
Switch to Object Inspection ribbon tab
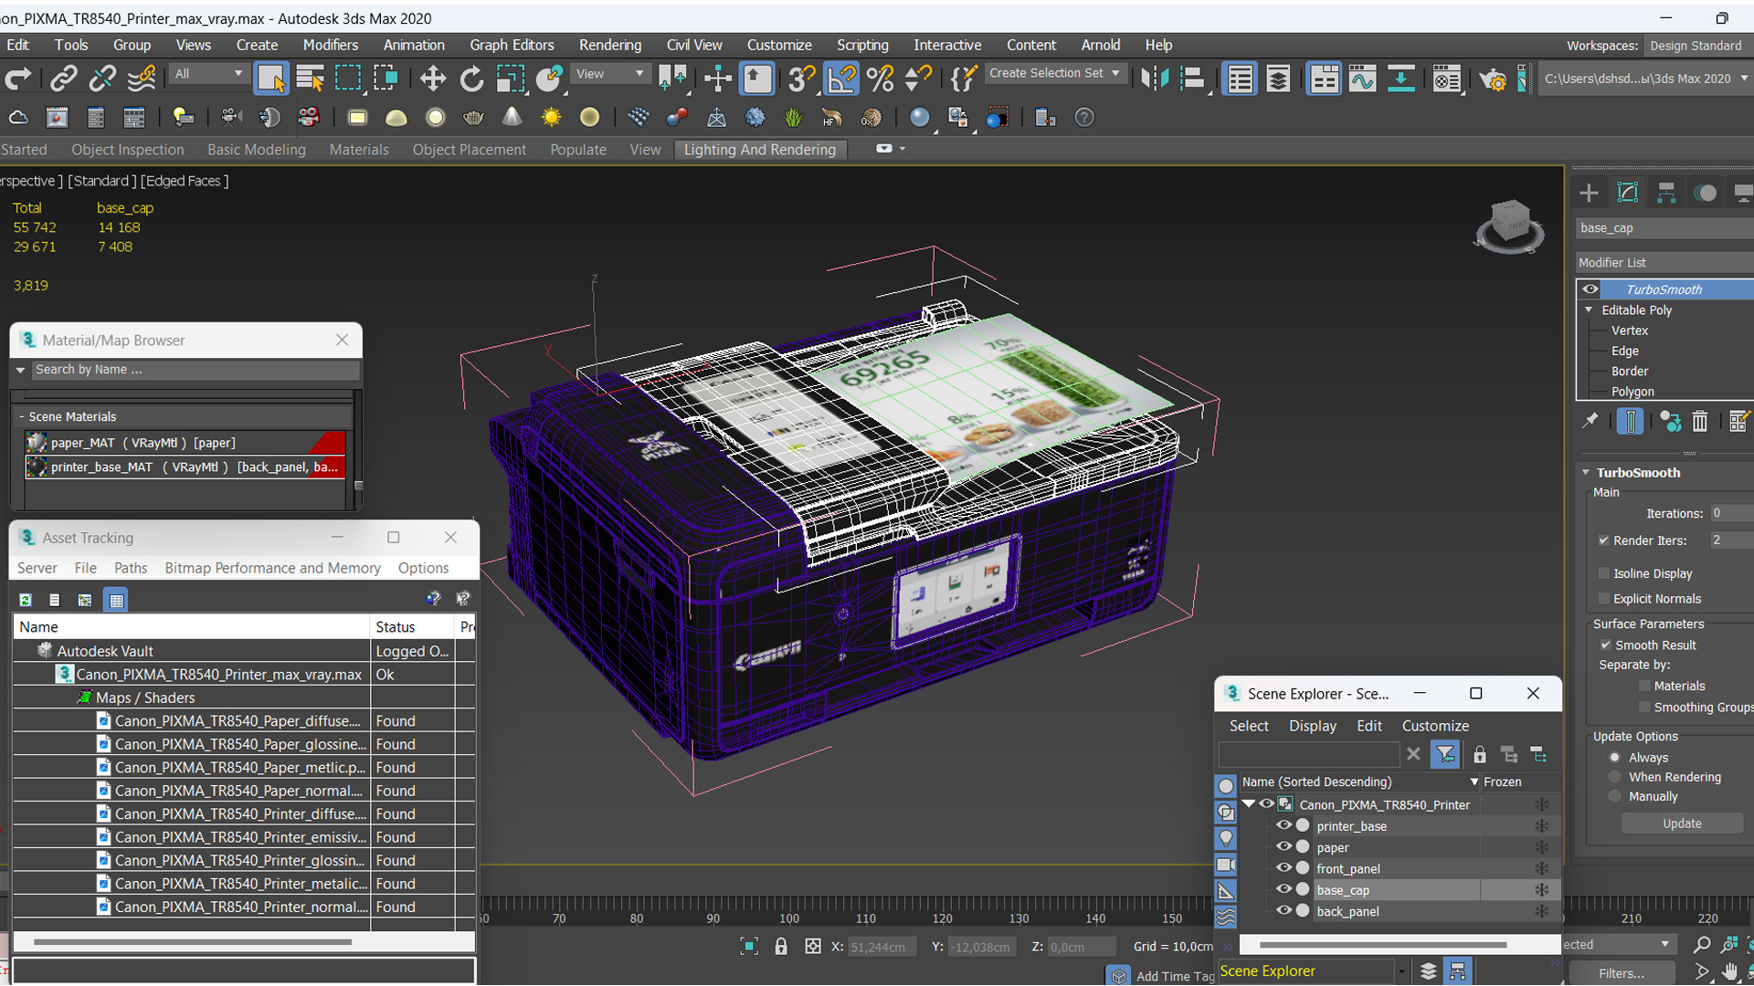[x=127, y=150]
